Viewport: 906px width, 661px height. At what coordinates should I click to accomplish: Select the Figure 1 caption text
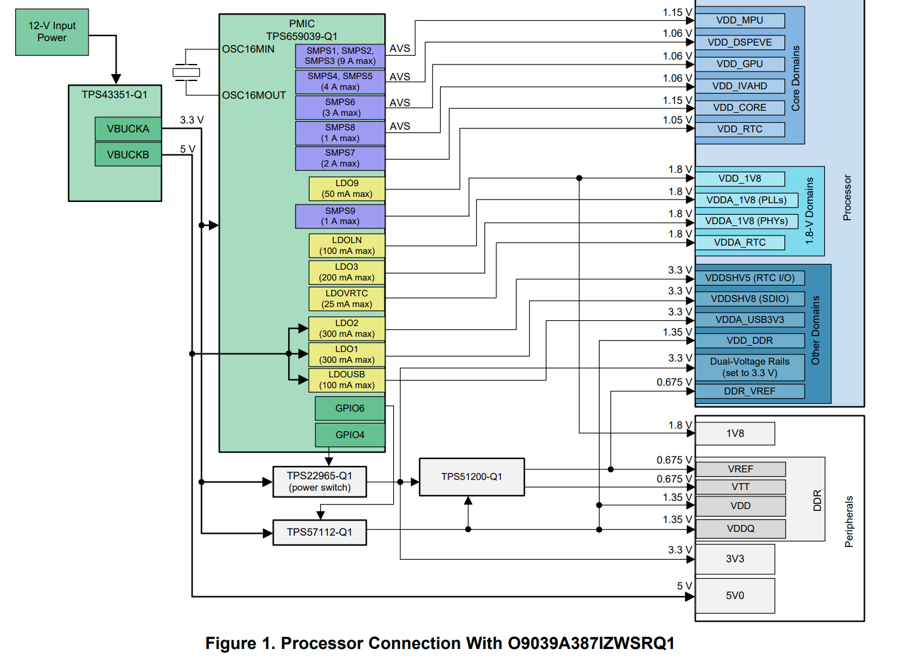[x=440, y=643]
